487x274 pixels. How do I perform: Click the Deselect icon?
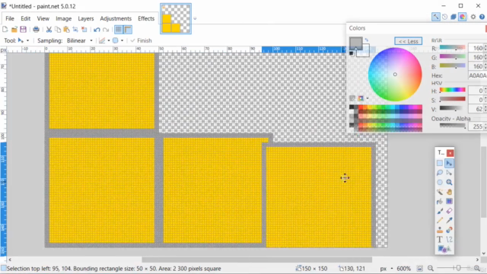pos(84,30)
